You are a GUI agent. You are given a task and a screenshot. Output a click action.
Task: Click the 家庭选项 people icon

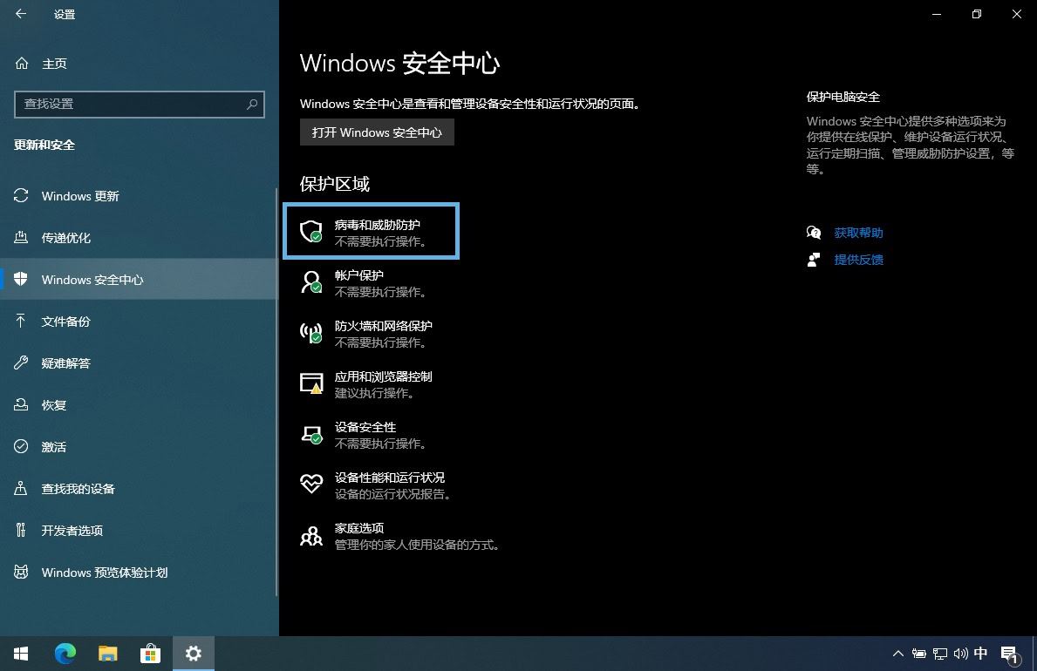(310, 535)
